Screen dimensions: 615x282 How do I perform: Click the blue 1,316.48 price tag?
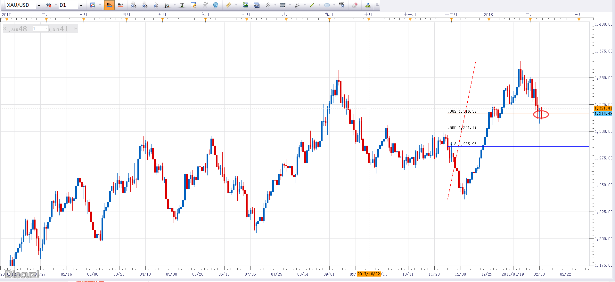coord(603,114)
